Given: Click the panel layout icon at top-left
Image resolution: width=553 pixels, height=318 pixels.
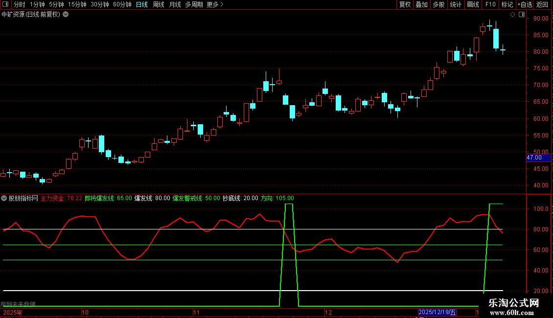Looking at the screenshot, I should point(5,4).
